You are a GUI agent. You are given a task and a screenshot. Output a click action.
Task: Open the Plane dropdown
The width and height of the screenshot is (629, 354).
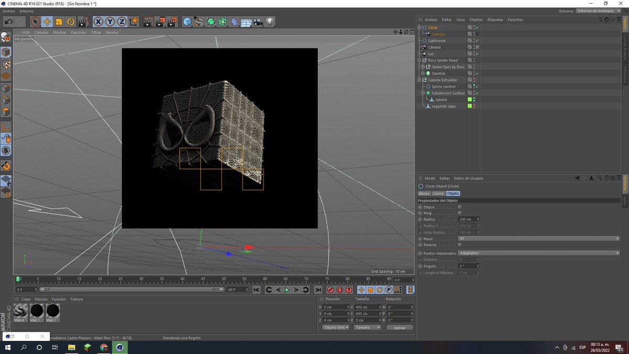pos(538,239)
